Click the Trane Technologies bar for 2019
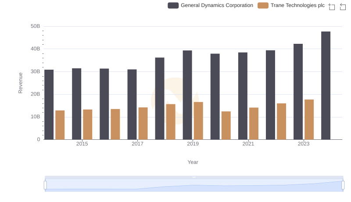The height and width of the screenshot is (202, 351). (x=198, y=121)
